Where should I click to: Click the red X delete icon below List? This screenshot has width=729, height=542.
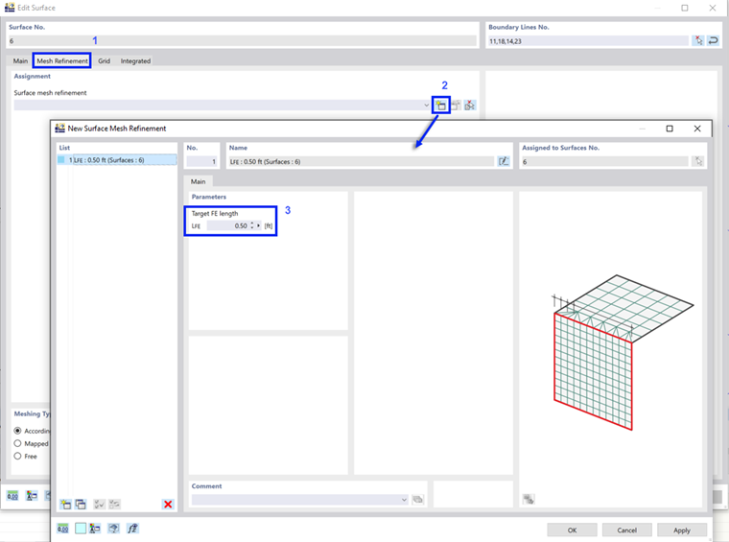pos(168,504)
